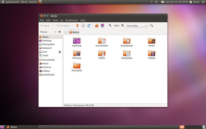Open the Edit menu
This screenshot has width=206, height=129.
[48, 20]
